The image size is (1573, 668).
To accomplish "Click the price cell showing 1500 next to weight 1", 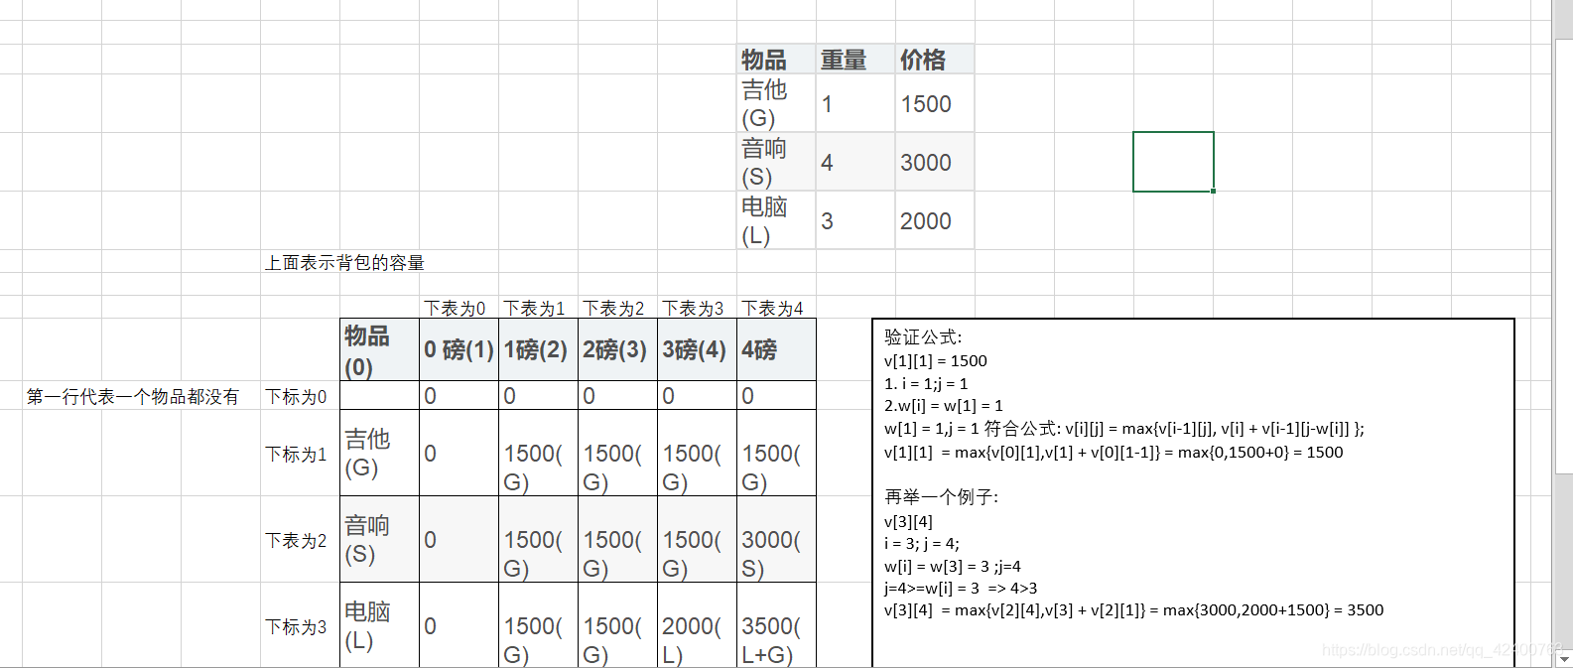I will click(935, 103).
